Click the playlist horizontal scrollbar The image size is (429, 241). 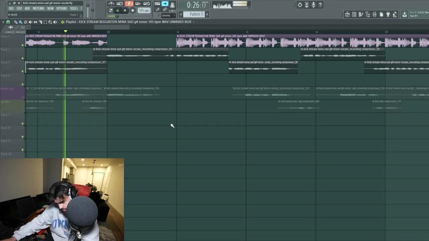112,27
